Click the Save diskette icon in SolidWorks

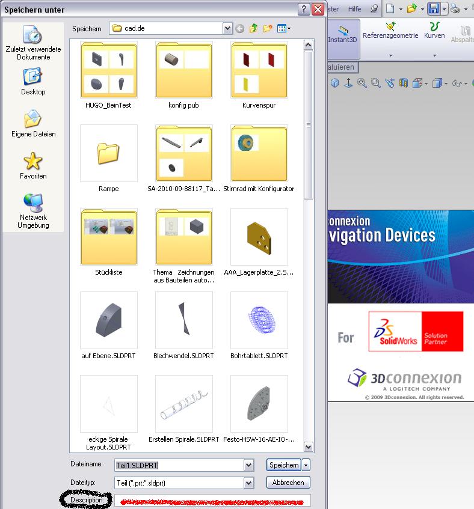[x=434, y=8]
